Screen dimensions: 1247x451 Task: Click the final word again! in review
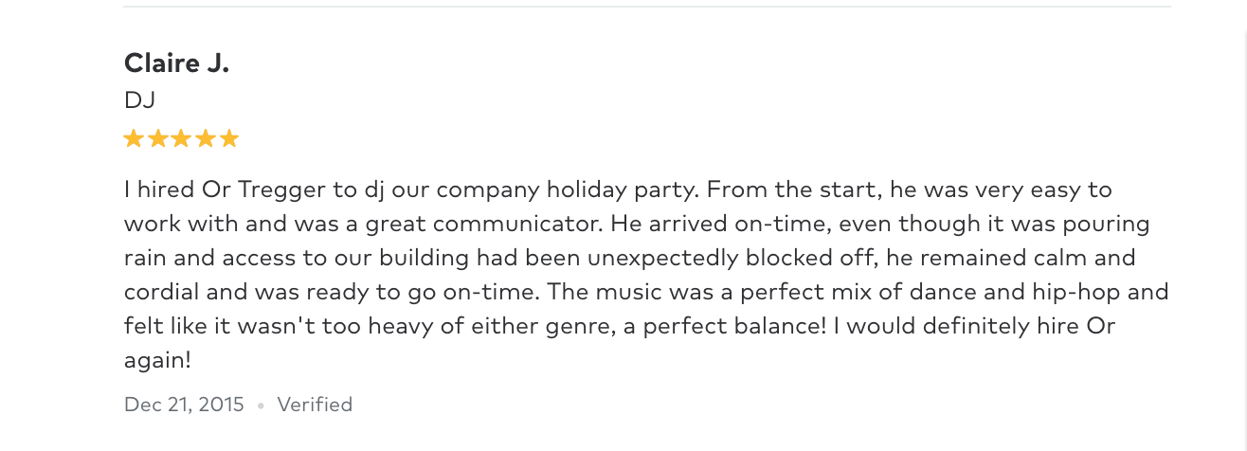[157, 362]
